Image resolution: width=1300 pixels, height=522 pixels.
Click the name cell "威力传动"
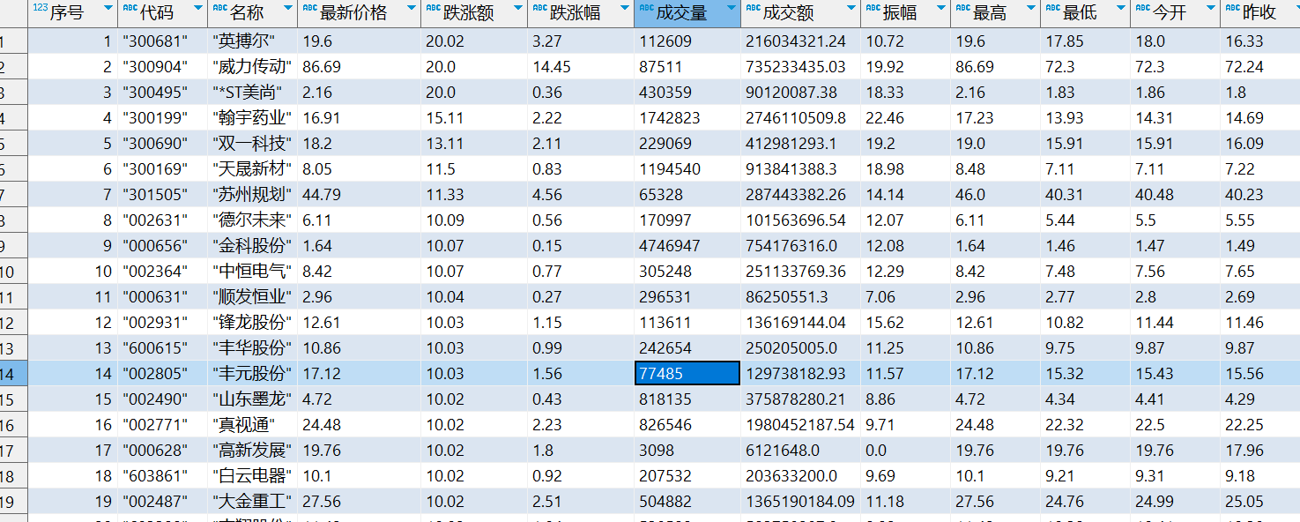click(x=253, y=67)
